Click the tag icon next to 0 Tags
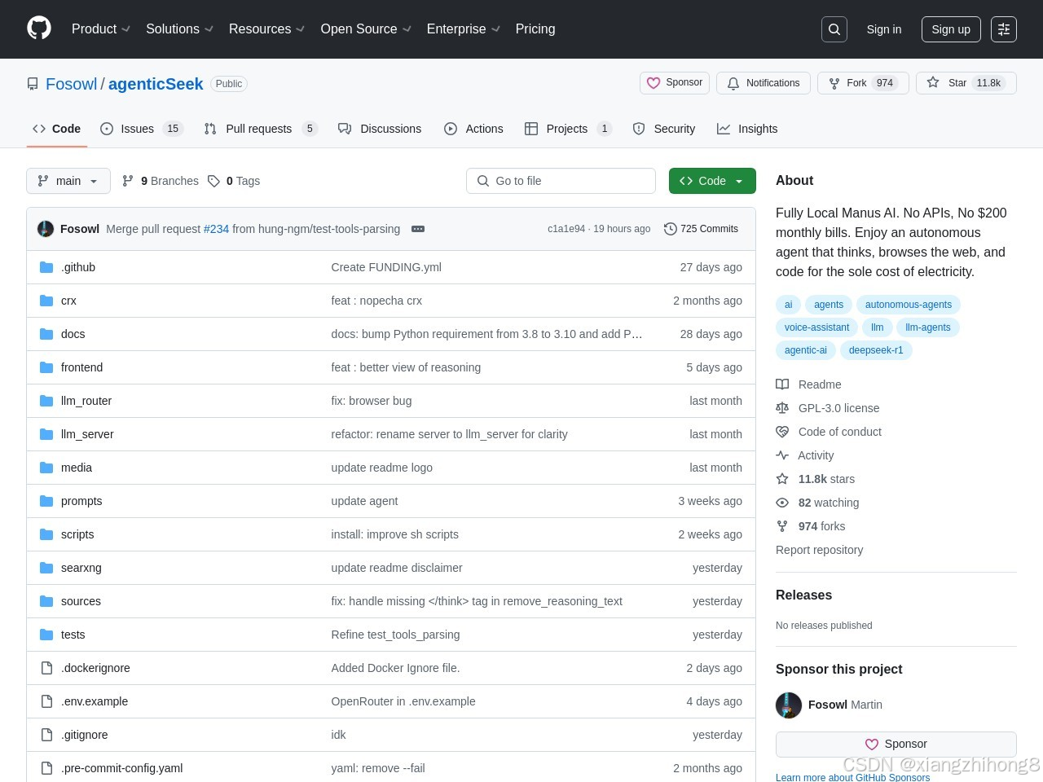Screen dimensions: 1043x782 (213, 181)
